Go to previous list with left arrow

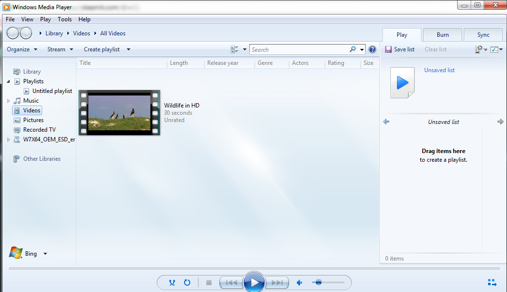click(x=386, y=122)
